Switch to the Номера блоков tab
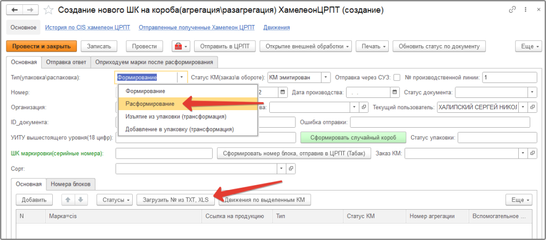The image size is (546, 240). [71, 184]
